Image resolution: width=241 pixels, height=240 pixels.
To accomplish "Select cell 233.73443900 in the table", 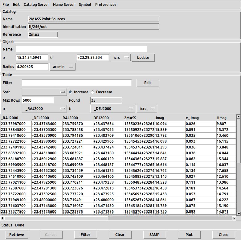I will coord(16,171).
